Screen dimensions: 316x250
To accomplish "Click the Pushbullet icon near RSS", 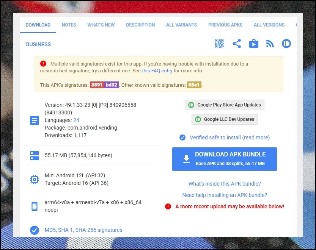I will click(286, 44).
